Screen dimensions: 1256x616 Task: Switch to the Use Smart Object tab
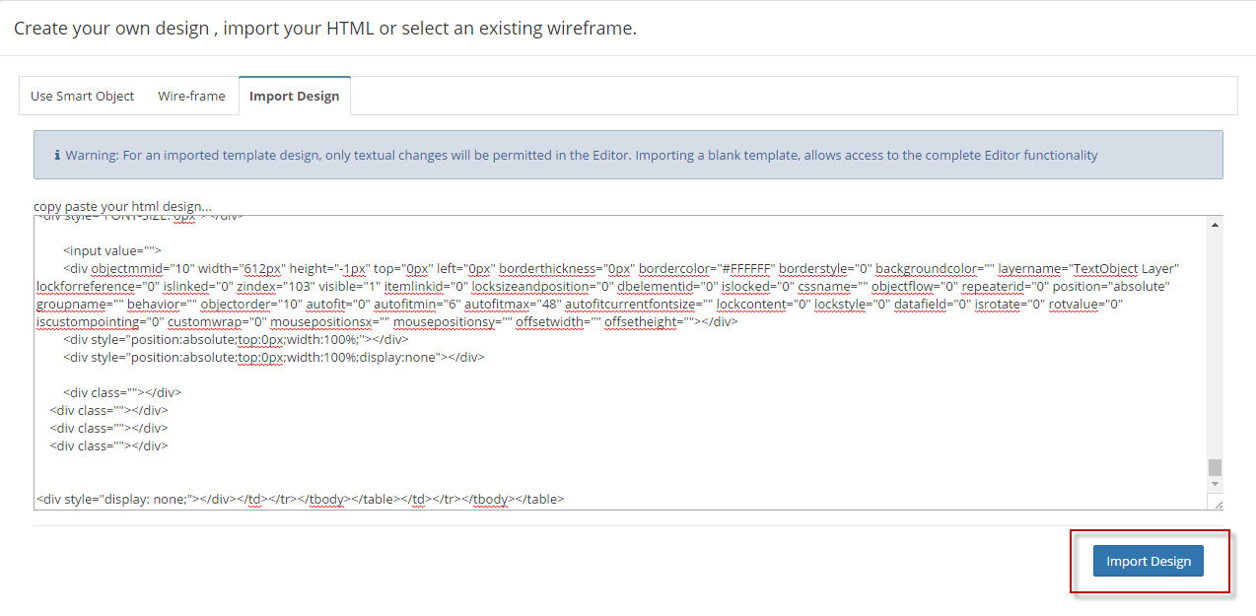(83, 96)
